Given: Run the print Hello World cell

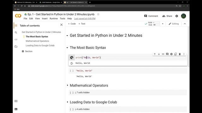Looking at the screenshot, I should click(72, 57).
